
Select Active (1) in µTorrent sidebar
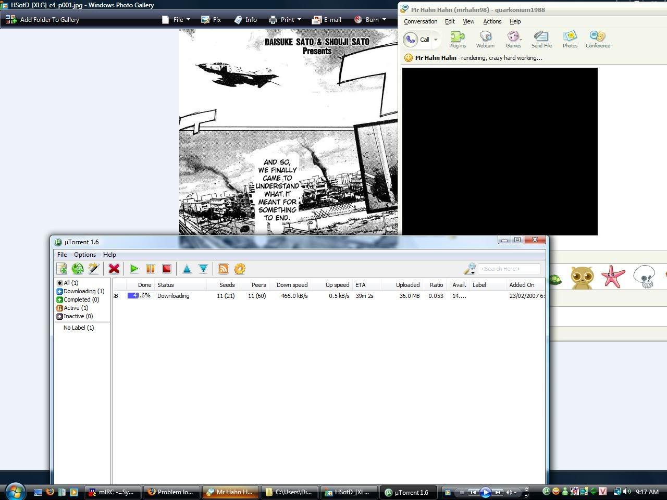[72, 308]
